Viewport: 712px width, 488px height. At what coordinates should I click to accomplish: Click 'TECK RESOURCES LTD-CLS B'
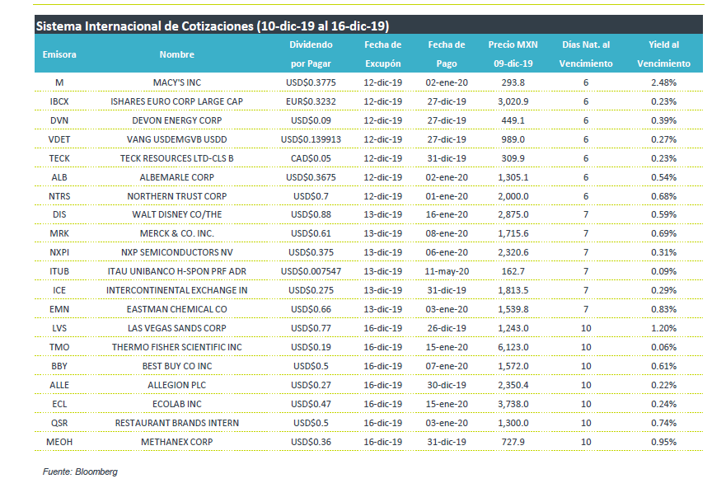pos(176,158)
